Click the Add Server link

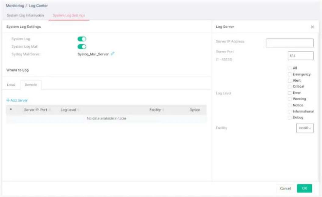coord(19,100)
